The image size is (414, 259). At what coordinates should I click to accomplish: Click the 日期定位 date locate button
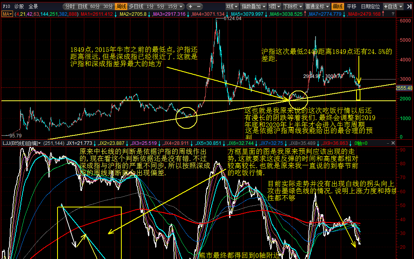370,6
